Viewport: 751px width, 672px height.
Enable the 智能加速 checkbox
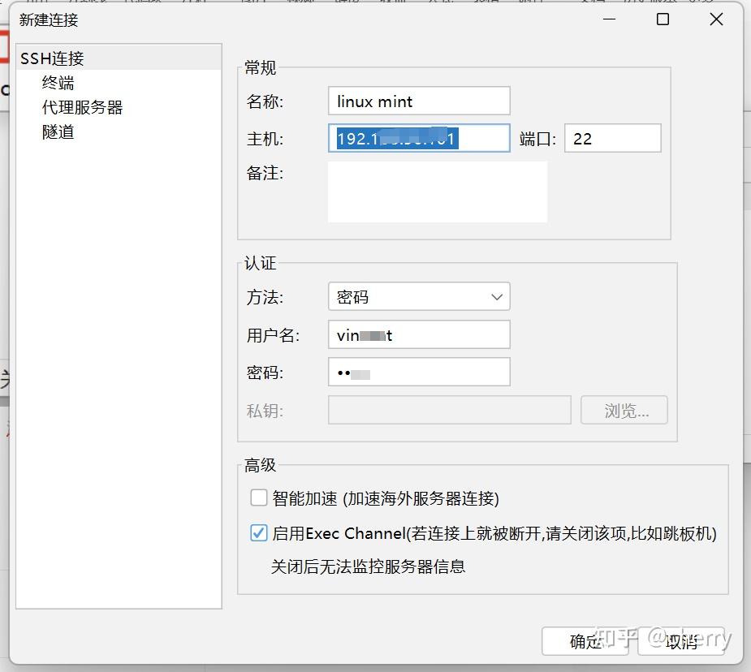tap(258, 498)
